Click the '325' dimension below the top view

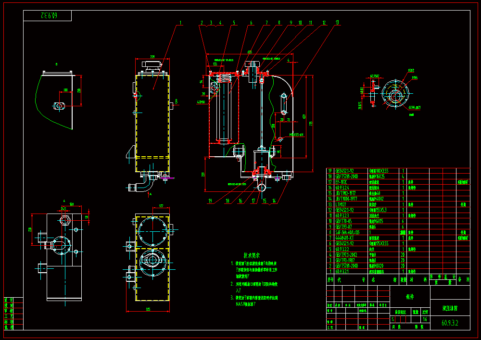[148, 309]
